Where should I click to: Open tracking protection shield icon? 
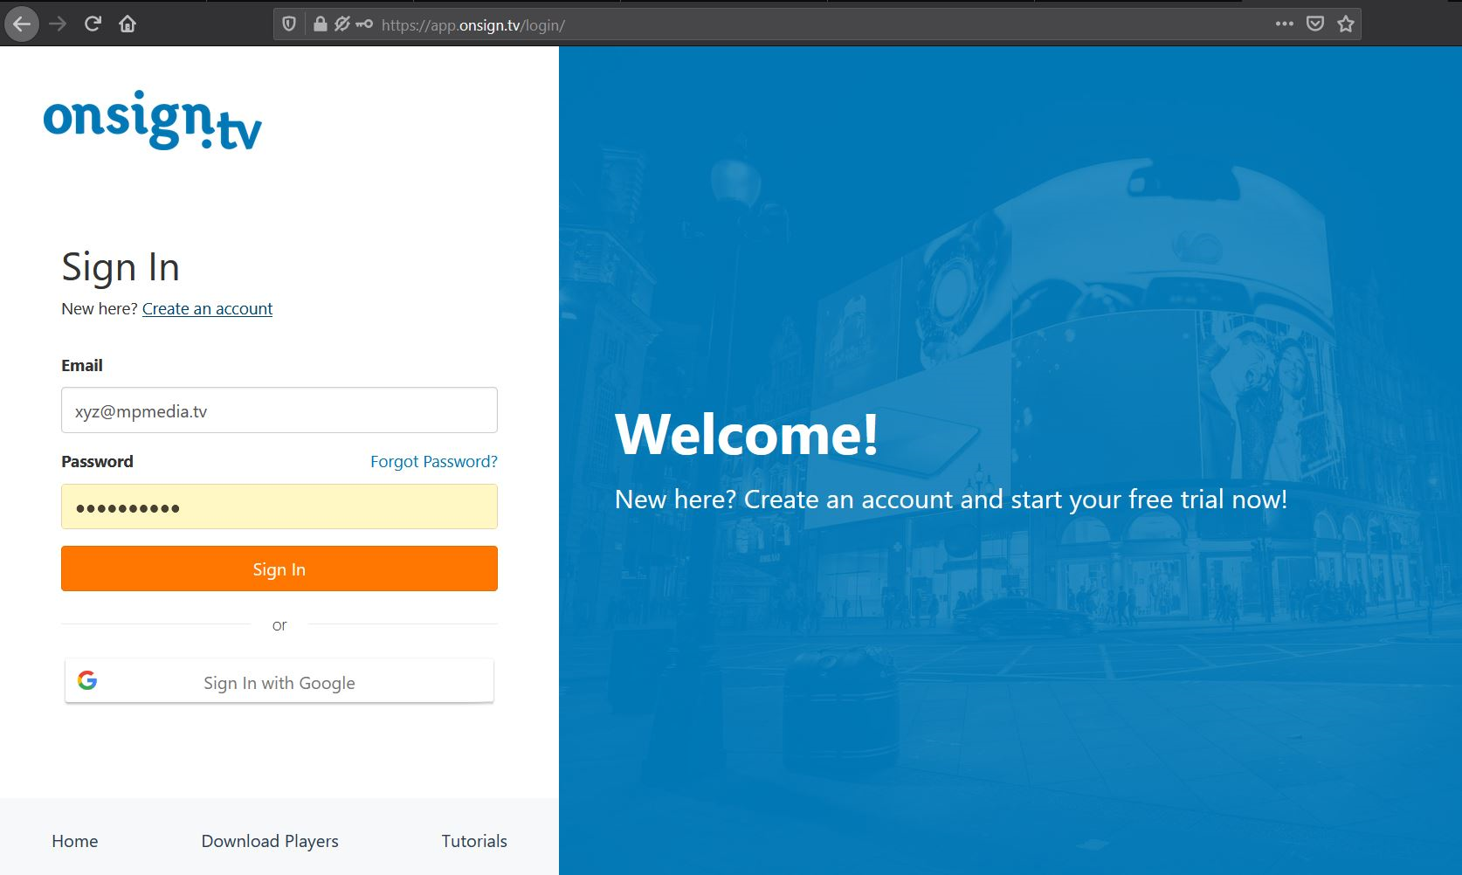coord(289,24)
